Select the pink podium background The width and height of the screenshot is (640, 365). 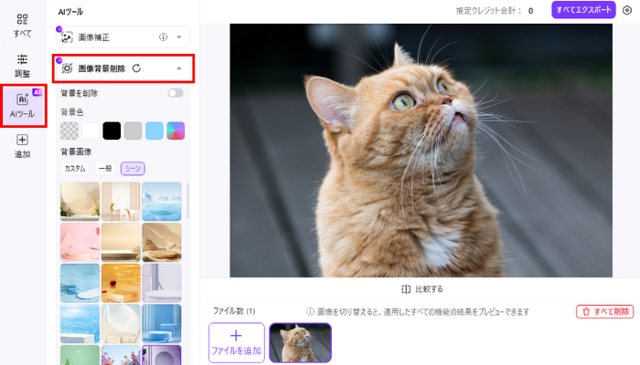[x=80, y=242]
